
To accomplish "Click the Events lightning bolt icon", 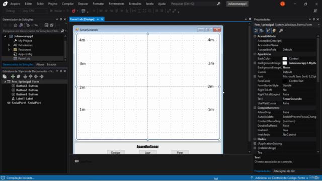I will click(x=274, y=31).
